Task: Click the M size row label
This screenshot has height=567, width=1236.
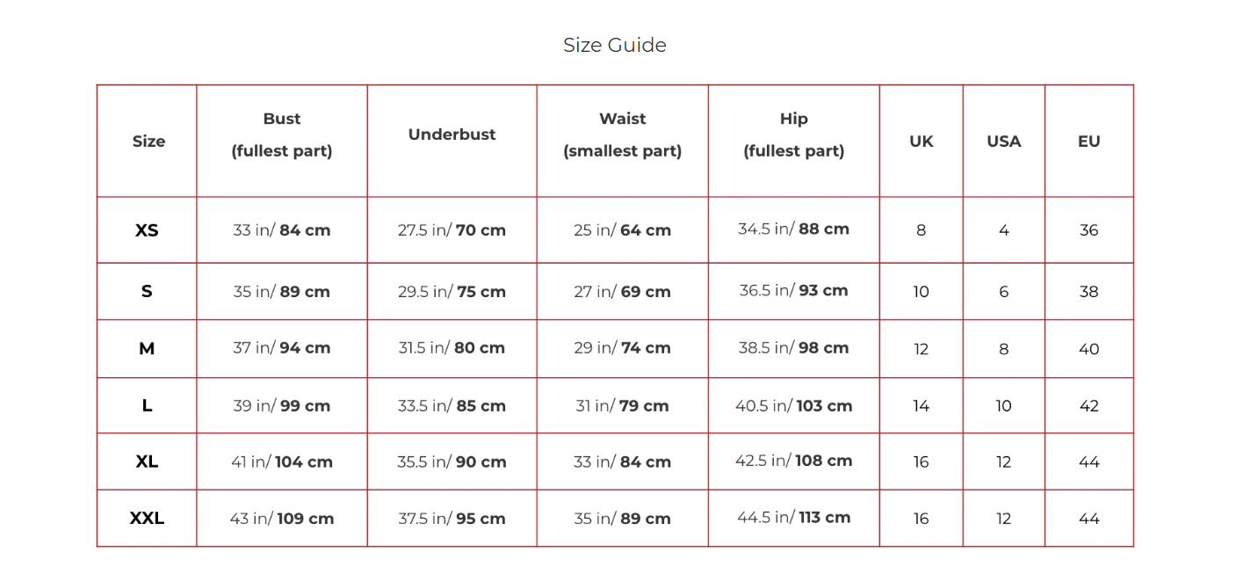Action: click(147, 349)
